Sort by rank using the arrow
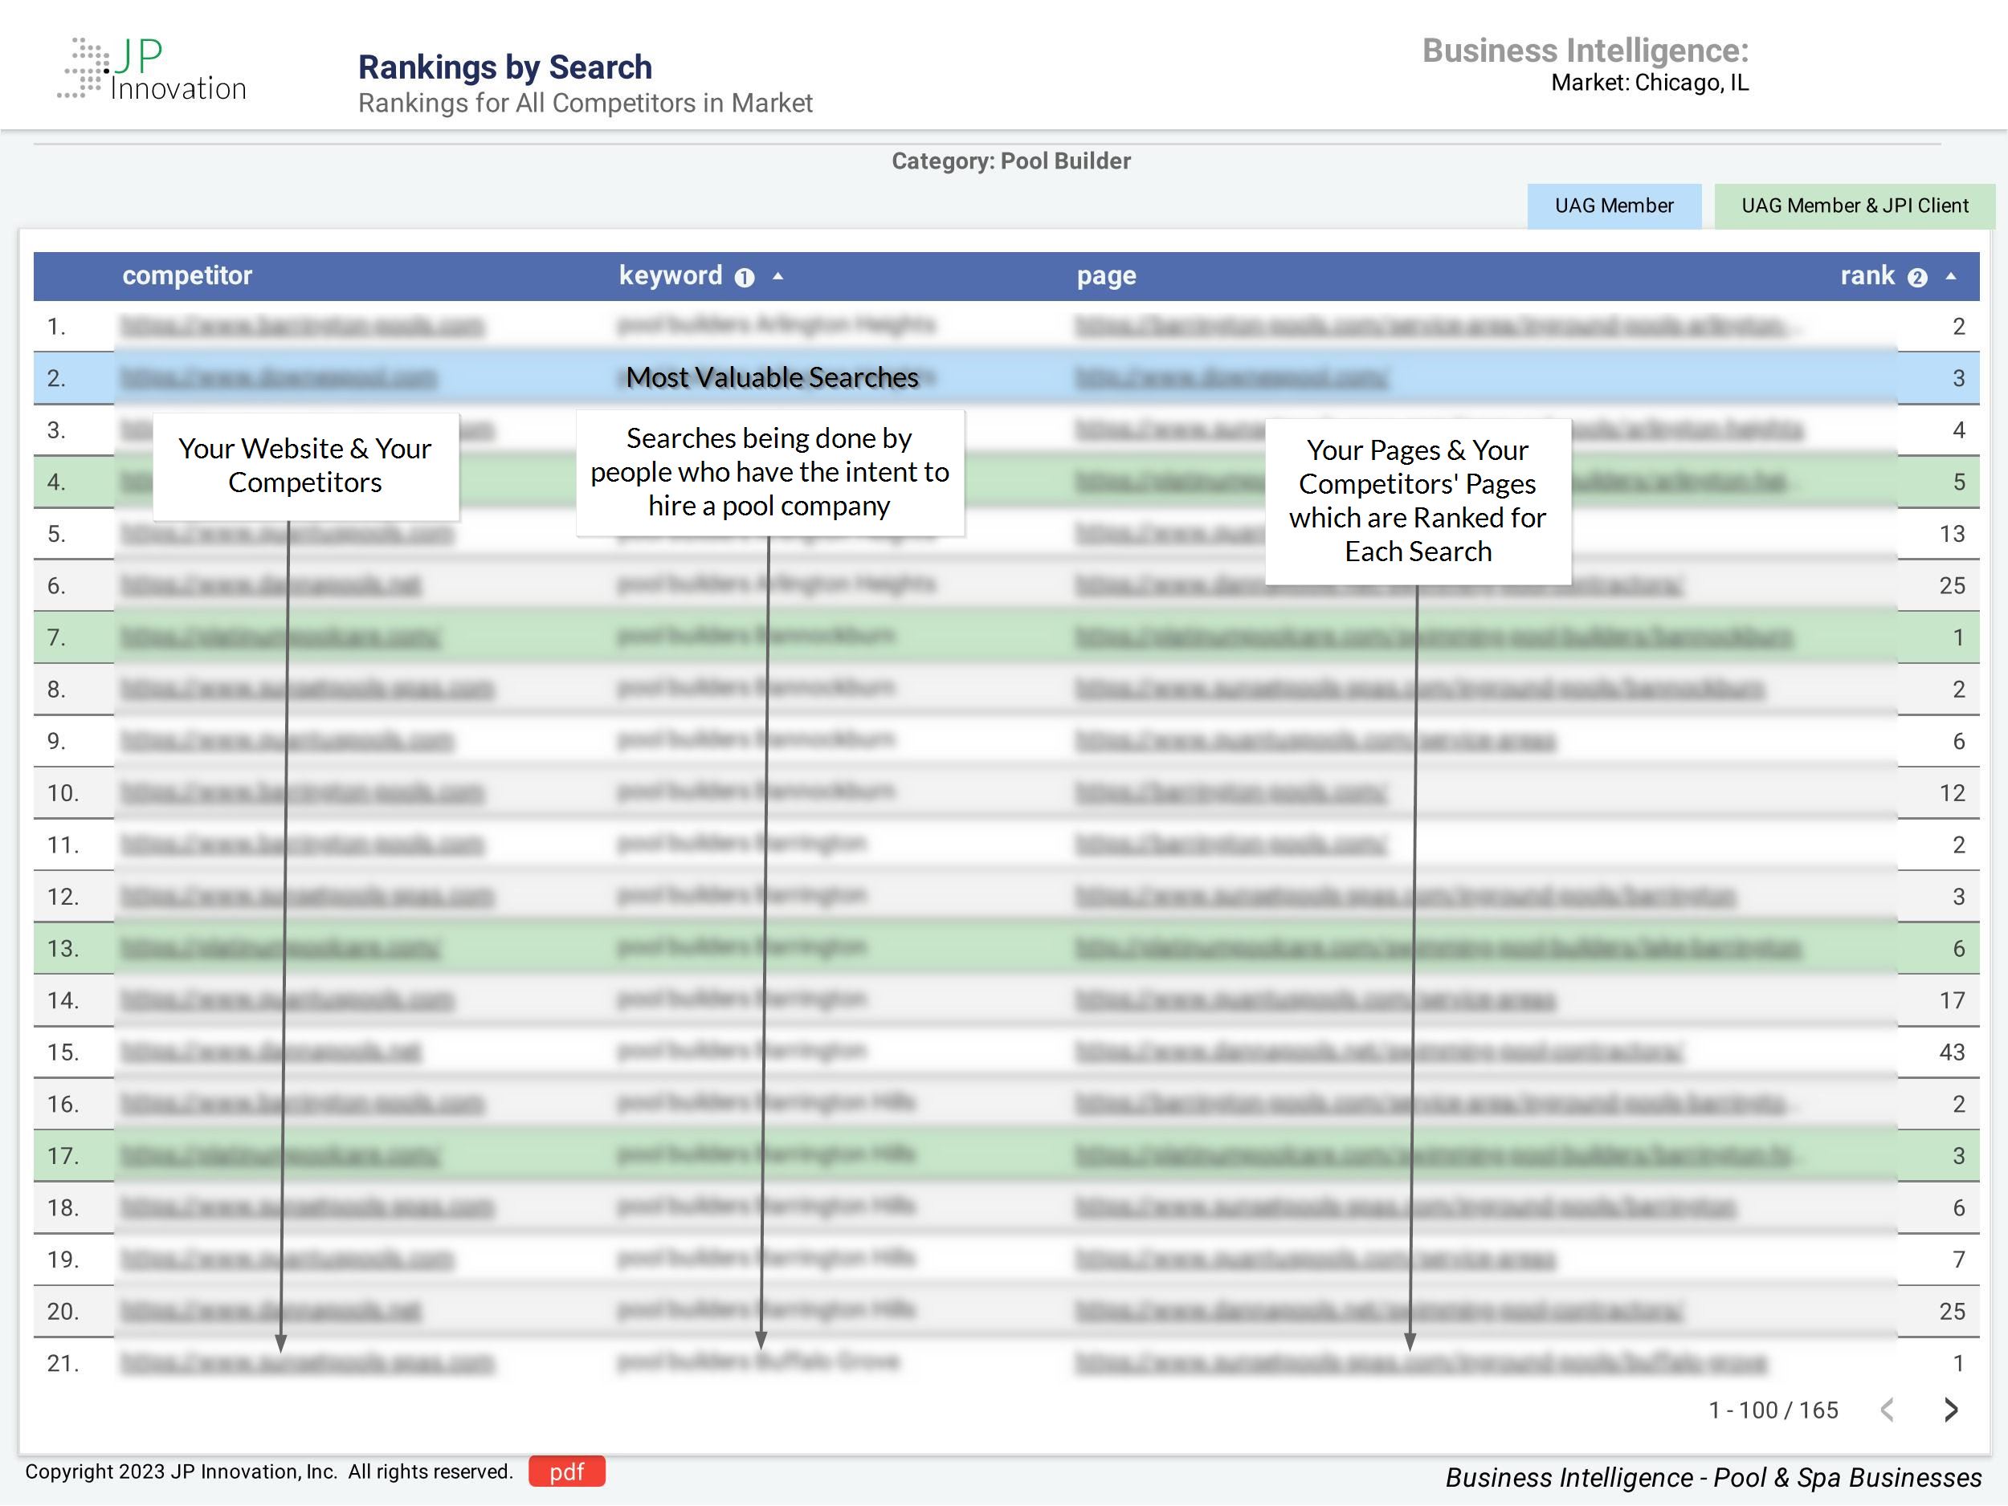This screenshot has height=1506, width=2008. (x=1951, y=276)
